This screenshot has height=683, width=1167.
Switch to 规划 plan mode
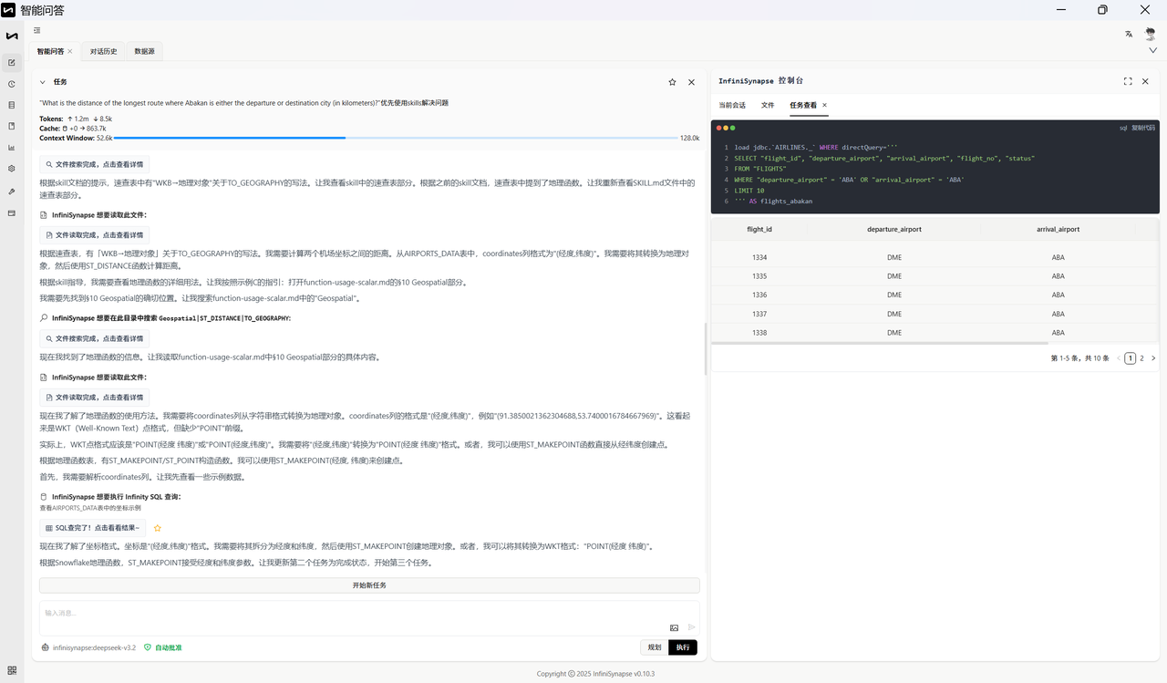(655, 647)
